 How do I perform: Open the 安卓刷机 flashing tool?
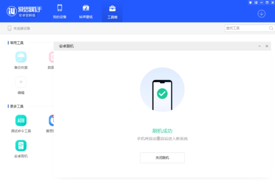[21, 146]
